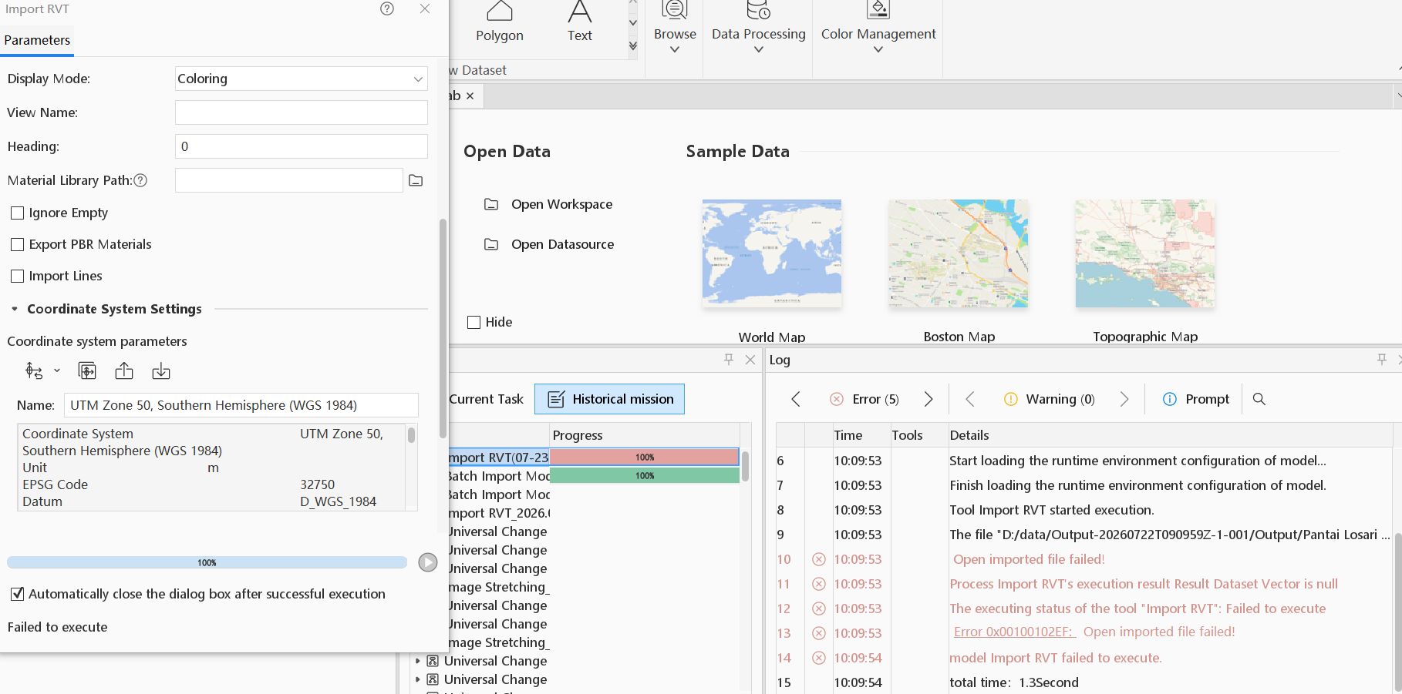Open the World Map sample thumbnail
1402x694 pixels.
pos(772,253)
